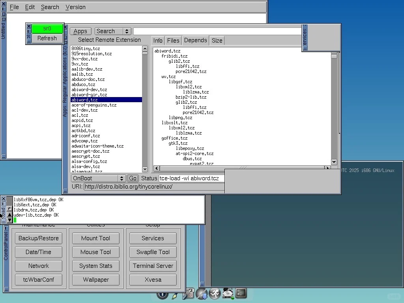The width and height of the screenshot is (404, 303).
Task: Click the Run Program running-man icon
Action: (x=215, y=294)
